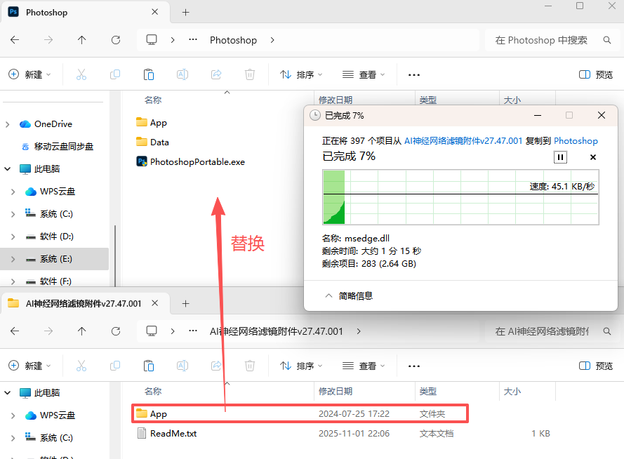
Task: Open the more options ellipsis in top toolbar
Action: pyautogui.click(x=414, y=74)
